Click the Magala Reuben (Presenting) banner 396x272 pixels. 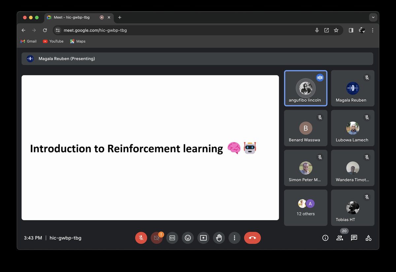[x=197, y=59]
